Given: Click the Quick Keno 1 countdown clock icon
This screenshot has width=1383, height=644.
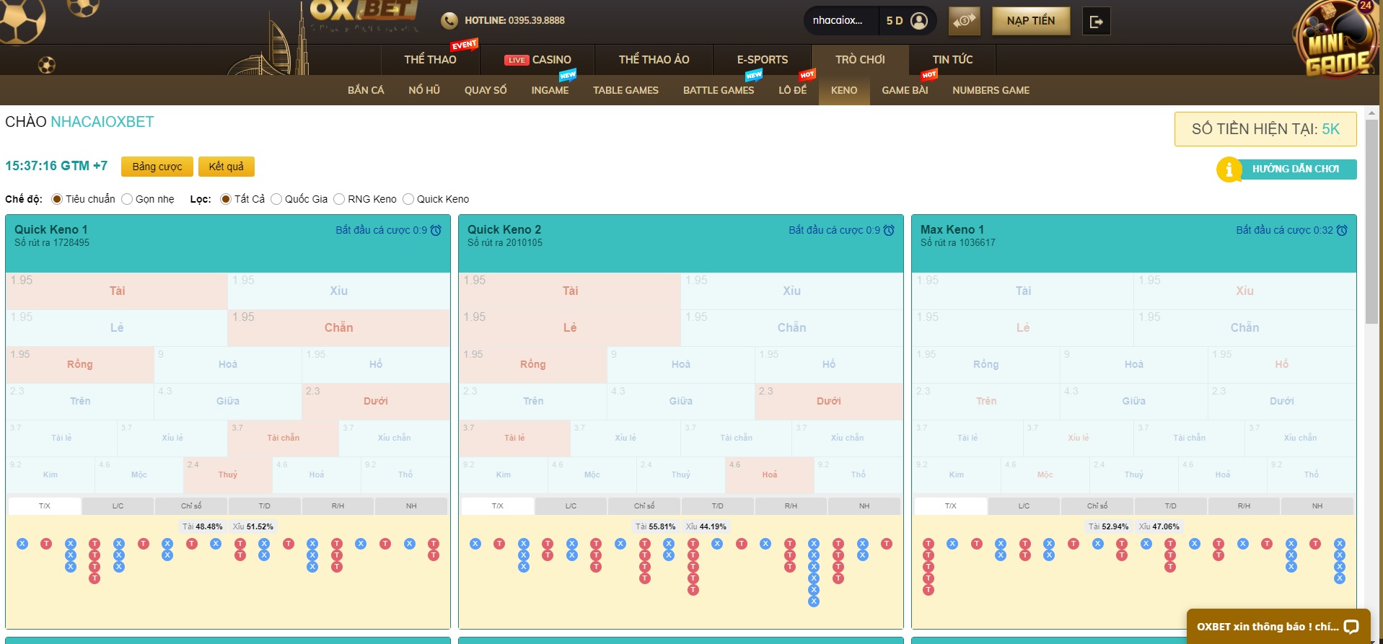Looking at the screenshot, I should [436, 230].
